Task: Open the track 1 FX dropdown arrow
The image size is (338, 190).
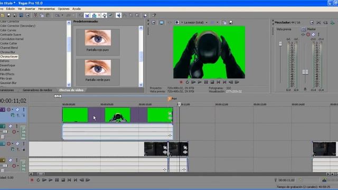Action: [13, 109]
